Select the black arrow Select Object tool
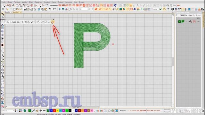205x115 pixels. tap(2, 14)
